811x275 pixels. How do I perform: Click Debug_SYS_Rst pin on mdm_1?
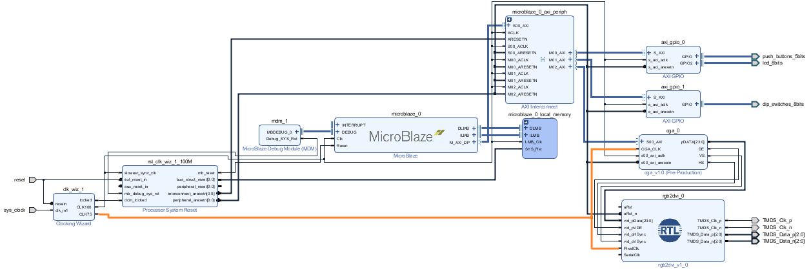click(282, 138)
